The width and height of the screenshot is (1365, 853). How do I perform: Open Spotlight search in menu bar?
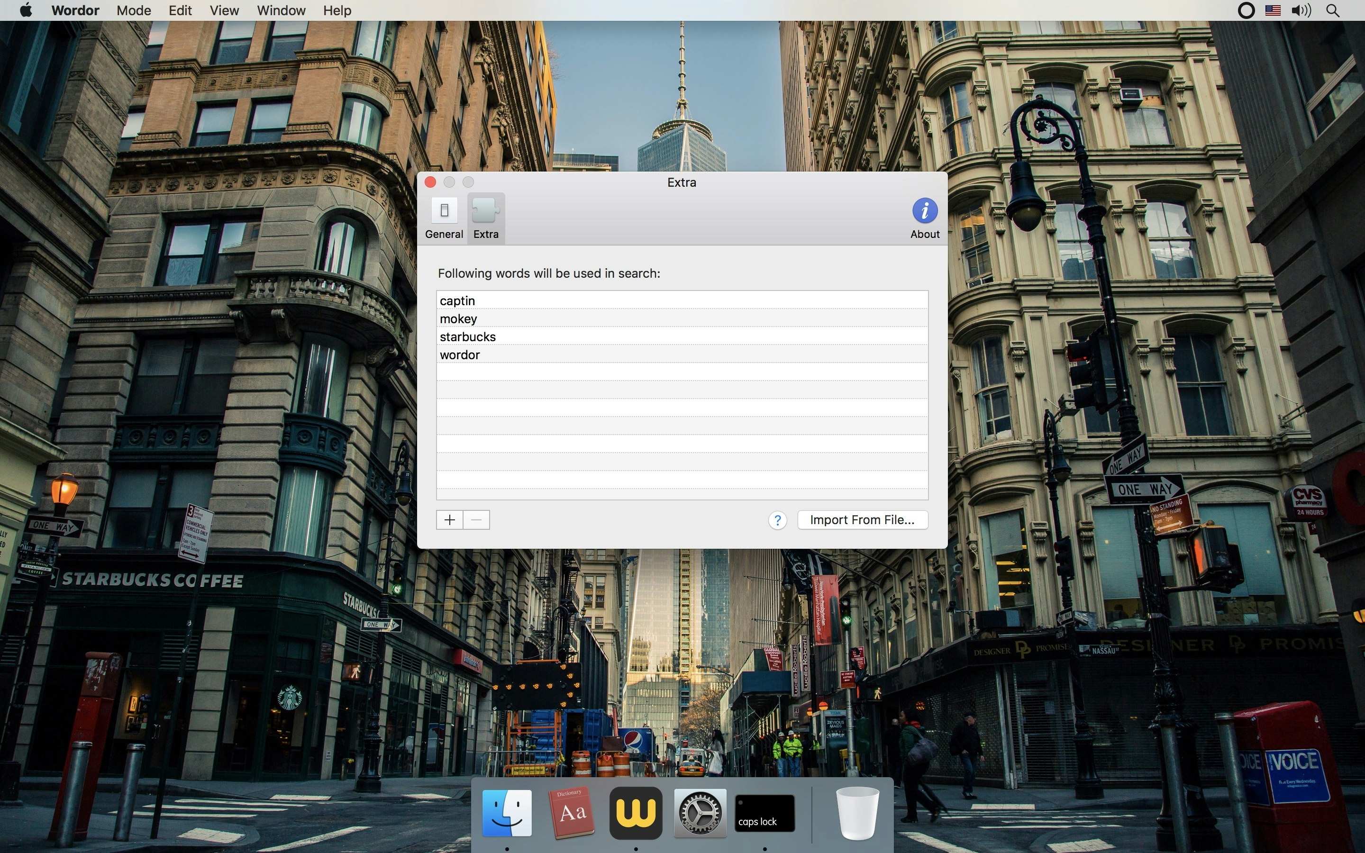[x=1333, y=10]
